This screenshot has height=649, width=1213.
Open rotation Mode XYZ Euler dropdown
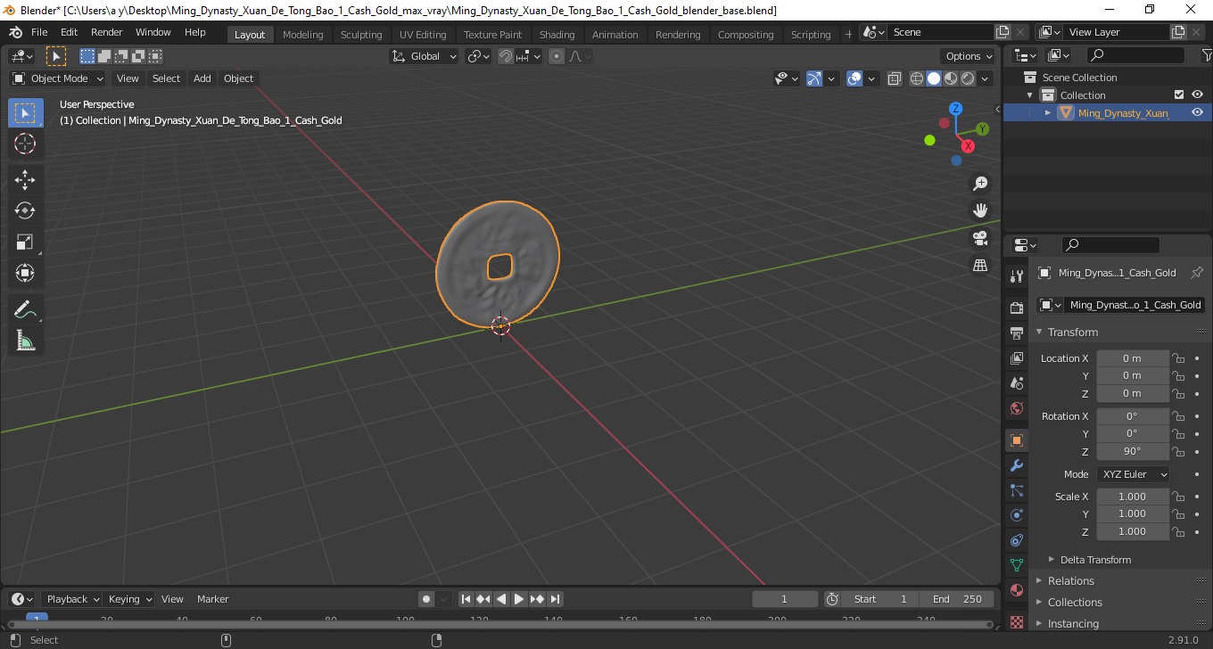click(1133, 474)
